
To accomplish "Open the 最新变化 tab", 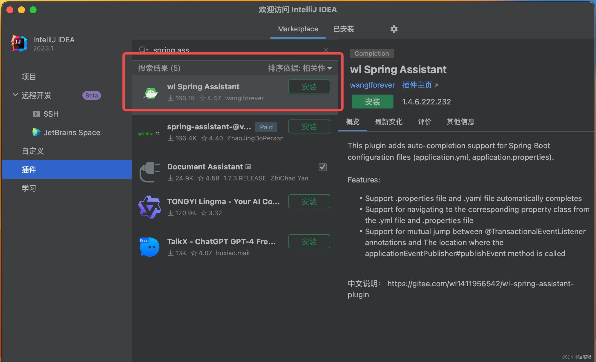I will (x=389, y=122).
